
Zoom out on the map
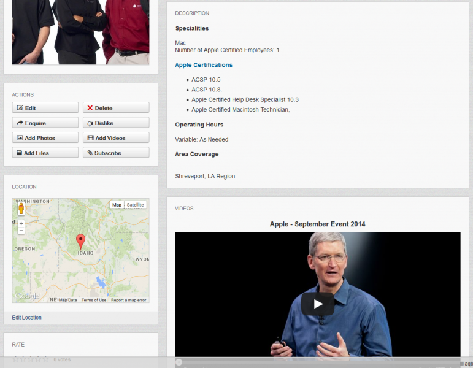tap(21, 231)
